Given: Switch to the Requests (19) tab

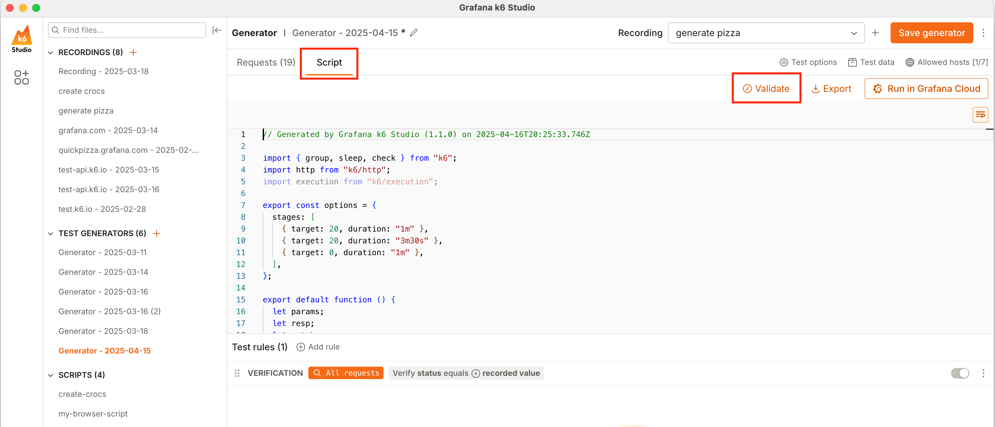Looking at the screenshot, I should point(266,63).
